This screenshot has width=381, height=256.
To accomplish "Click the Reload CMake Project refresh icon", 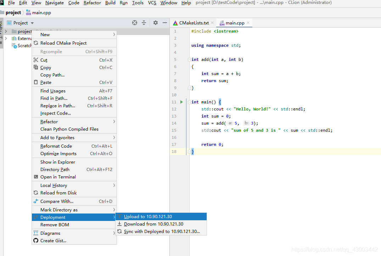I will (36, 43).
